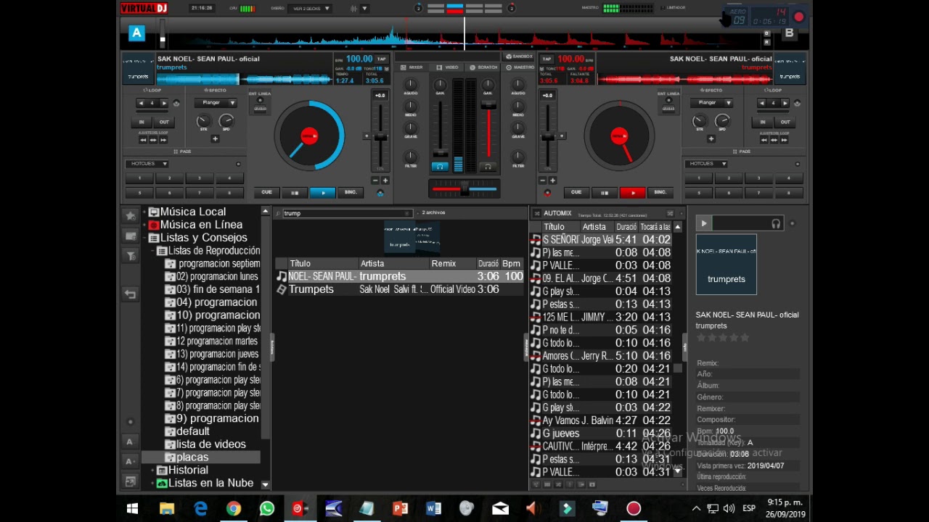The height and width of the screenshot is (522, 929).
Task: Click the small A font sidebar icon
Action: tap(131, 442)
